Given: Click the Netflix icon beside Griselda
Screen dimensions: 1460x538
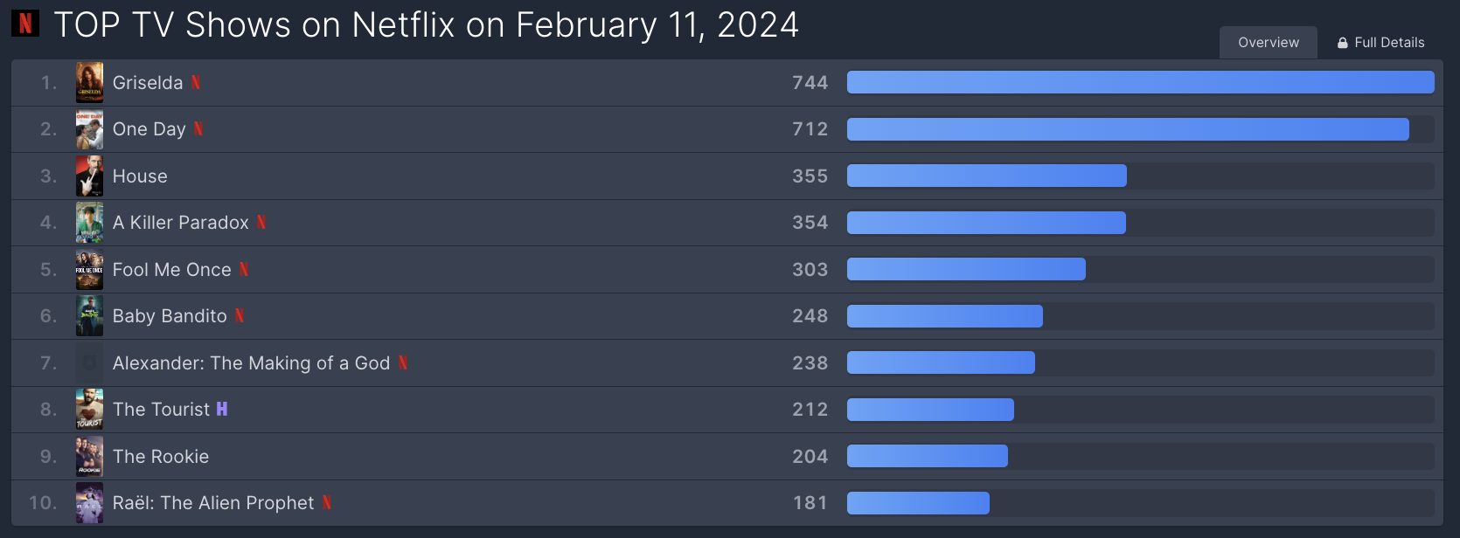Looking at the screenshot, I should coord(196,82).
